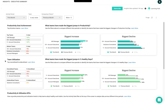
Task: Click the More • 3 filters button
Action: point(69,18)
